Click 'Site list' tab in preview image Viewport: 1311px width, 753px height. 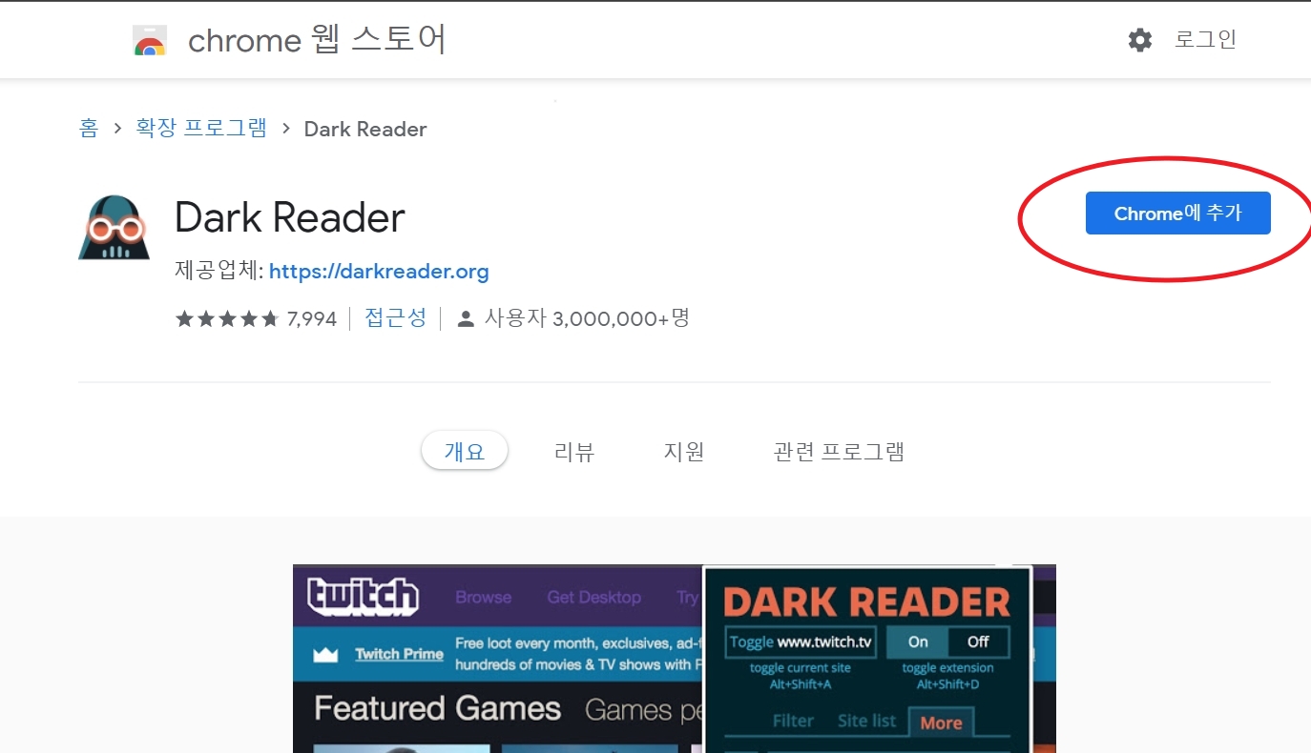pos(866,722)
